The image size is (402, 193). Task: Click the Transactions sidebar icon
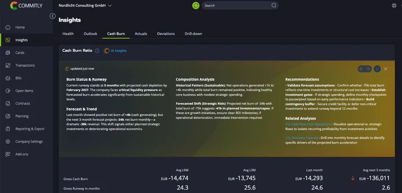click(8, 65)
